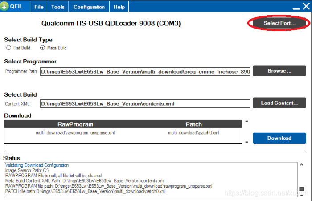Choose the Flat Build radio option
The width and height of the screenshot is (312, 201).
pyautogui.click(x=8, y=48)
